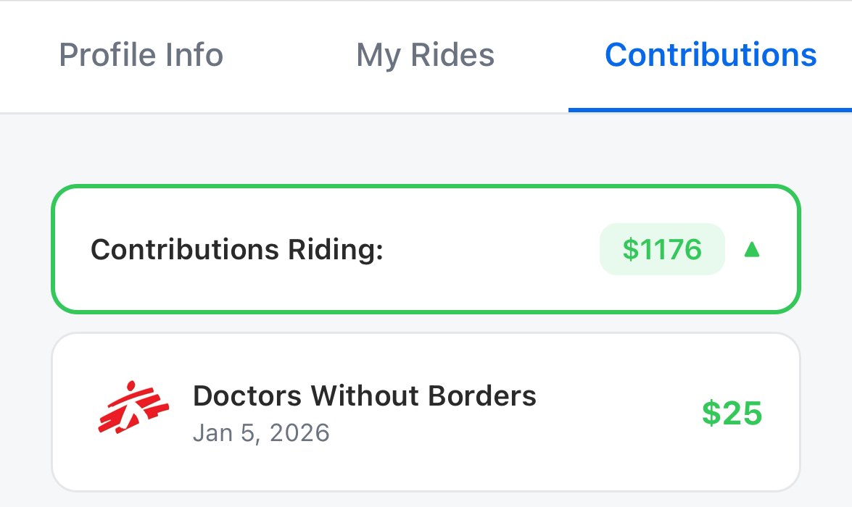Click the $1176 total badge
Screen dimensions: 852x507
pyautogui.click(x=662, y=250)
